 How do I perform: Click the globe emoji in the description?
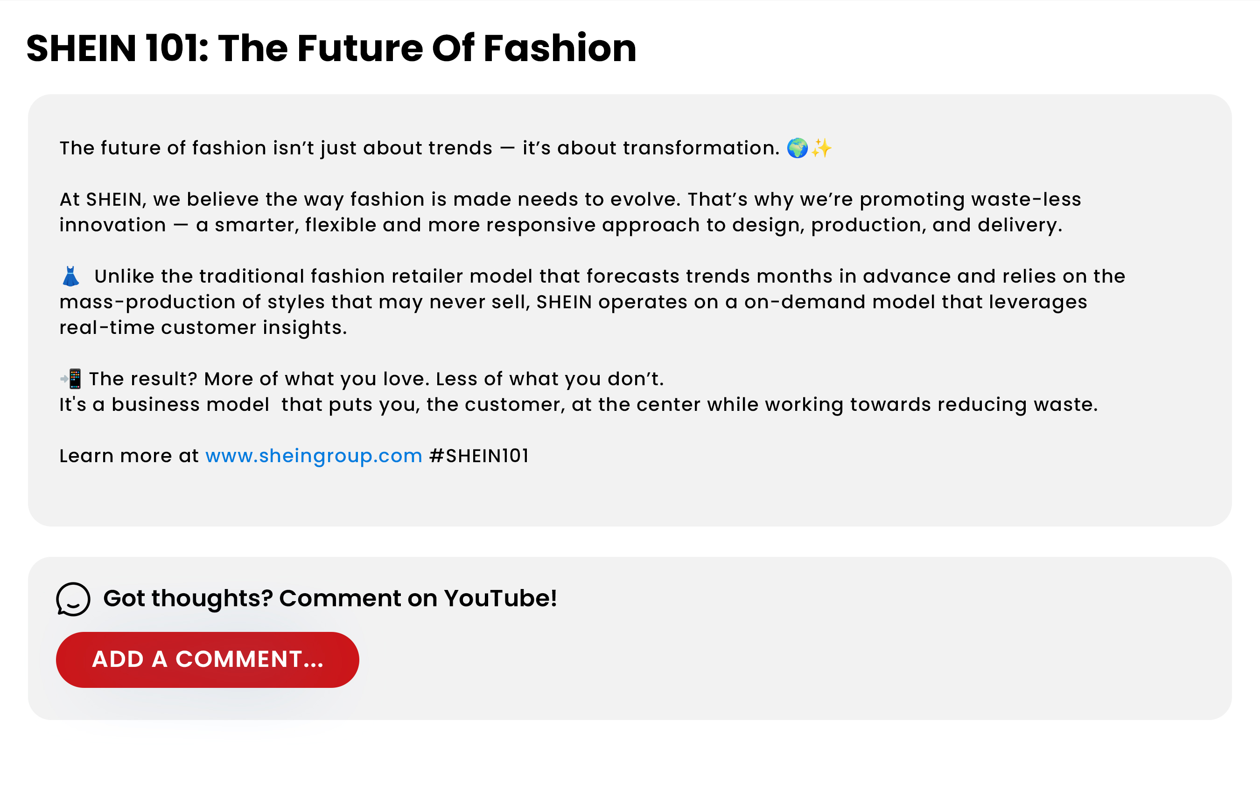pos(797,148)
